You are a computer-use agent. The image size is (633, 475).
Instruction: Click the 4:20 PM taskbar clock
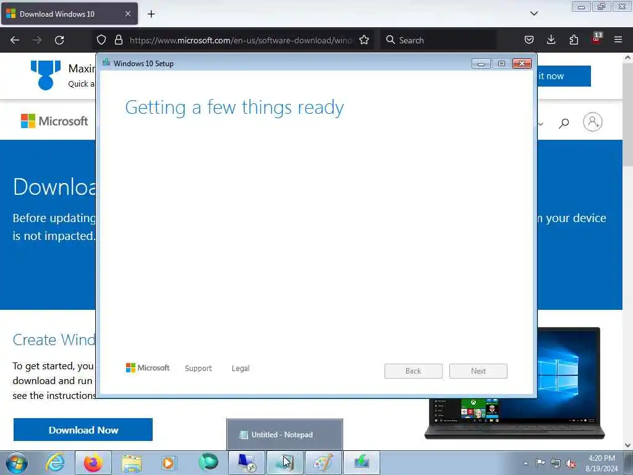point(601,463)
